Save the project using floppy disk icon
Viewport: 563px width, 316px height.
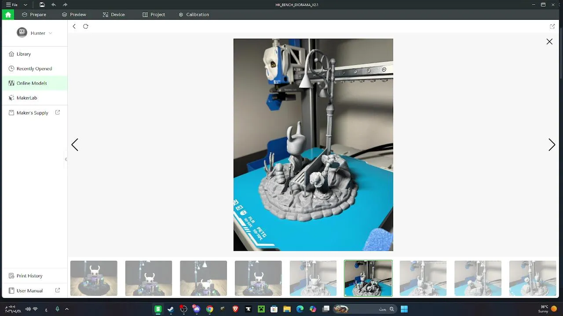coord(42,5)
